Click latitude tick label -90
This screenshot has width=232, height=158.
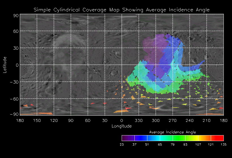coord(14,114)
